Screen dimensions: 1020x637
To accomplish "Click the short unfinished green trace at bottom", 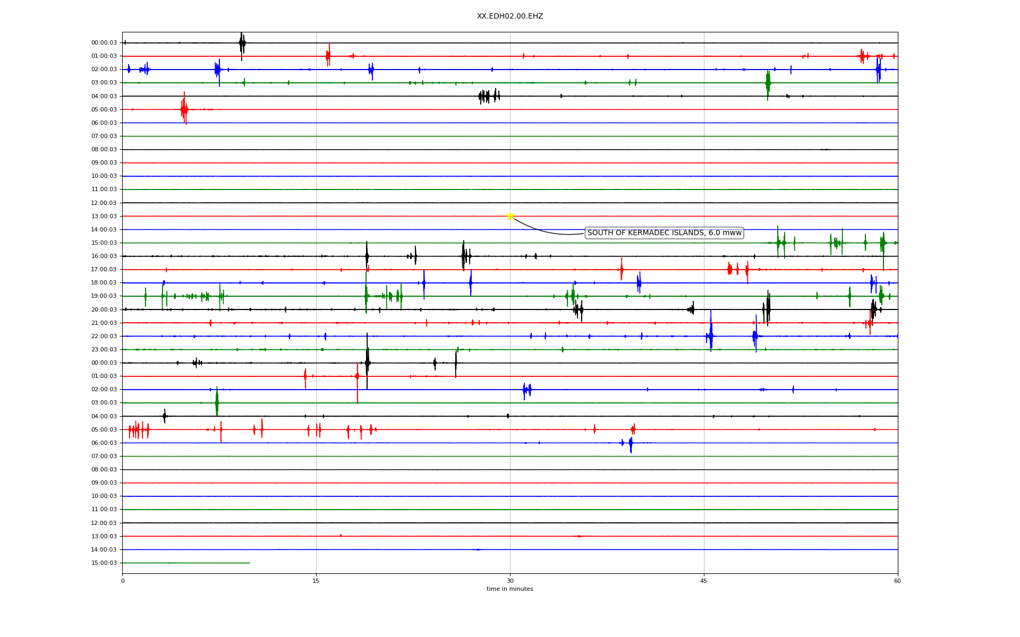I will 186,563.
